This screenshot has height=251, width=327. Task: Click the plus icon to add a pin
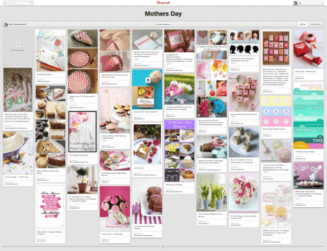18,44
